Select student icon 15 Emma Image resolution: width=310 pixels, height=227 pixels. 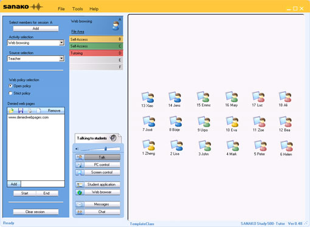[203, 97]
